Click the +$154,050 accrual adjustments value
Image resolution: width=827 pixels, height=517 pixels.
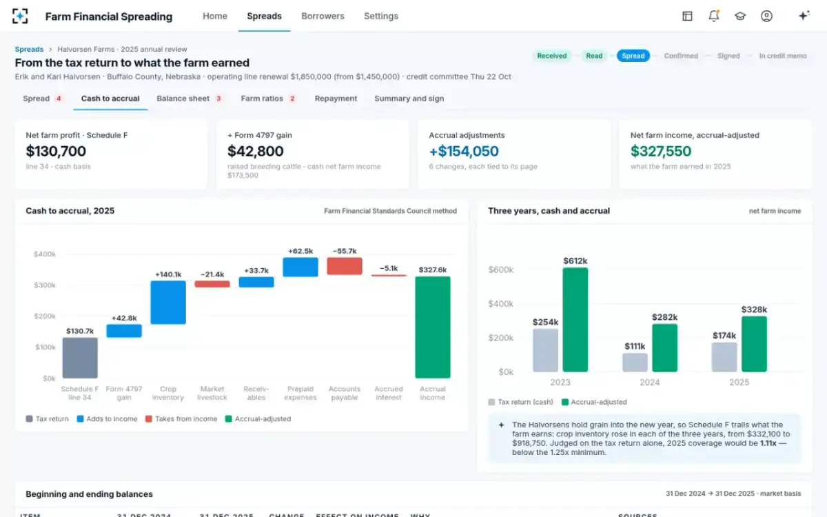click(x=464, y=152)
